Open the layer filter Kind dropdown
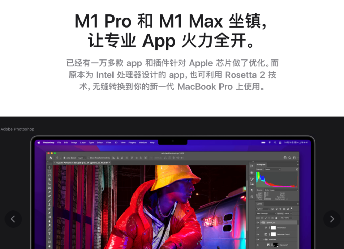 (x=263, y=209)
